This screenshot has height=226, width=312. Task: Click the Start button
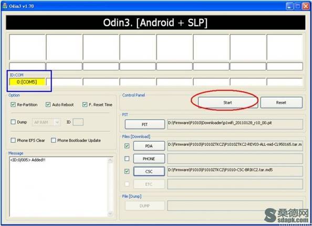coord(227,102)
